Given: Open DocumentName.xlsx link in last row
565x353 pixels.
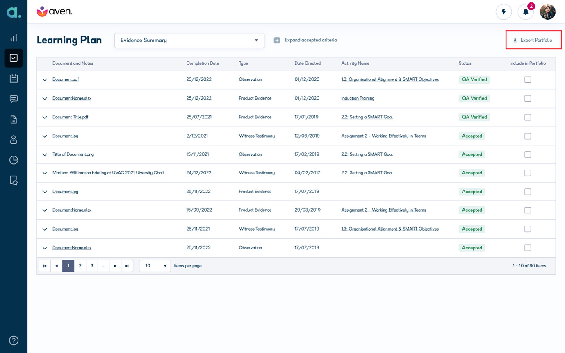Looking at the screenshot, I should pyautogui.click(x=72, y=248).
